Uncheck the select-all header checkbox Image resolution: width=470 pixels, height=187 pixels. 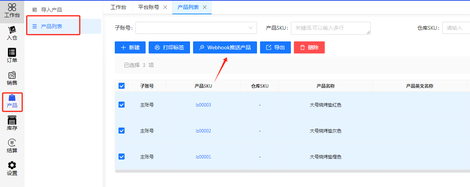coord(122,86)
